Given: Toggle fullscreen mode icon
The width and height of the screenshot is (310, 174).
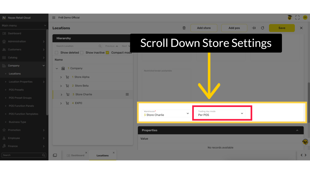Looking at the screenshot, I should 297,17.
